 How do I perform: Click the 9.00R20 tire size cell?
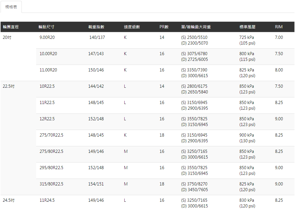[x=47, y=37]
